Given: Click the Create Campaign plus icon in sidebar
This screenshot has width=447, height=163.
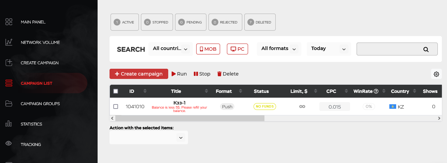Looking at the screenshot, I should (x=9, y=63).
